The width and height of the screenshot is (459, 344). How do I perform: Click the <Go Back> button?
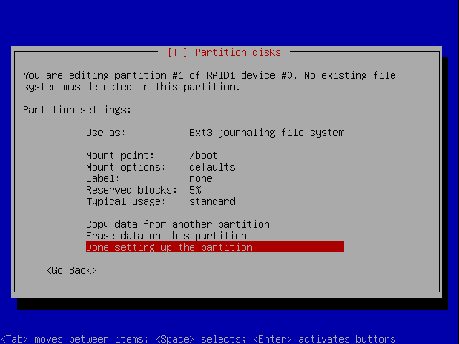click(x=72, y=270)
